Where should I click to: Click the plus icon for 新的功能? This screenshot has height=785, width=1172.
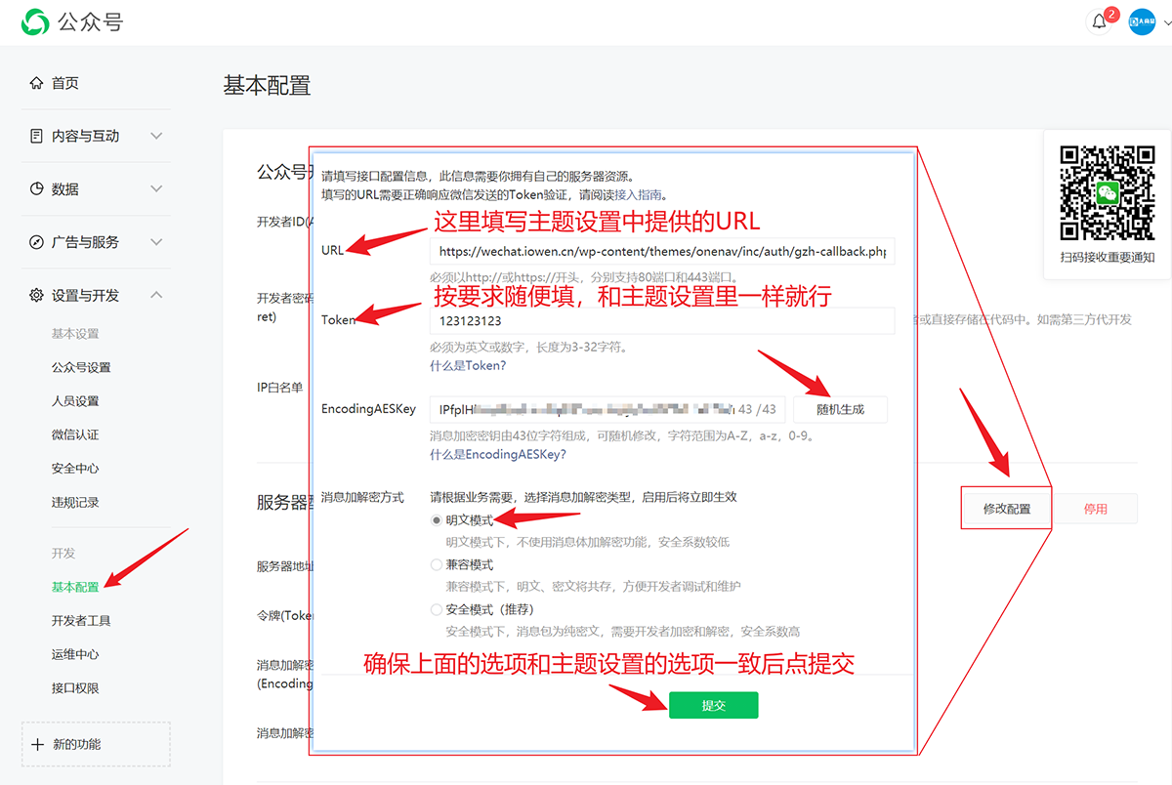click(38, 744)
